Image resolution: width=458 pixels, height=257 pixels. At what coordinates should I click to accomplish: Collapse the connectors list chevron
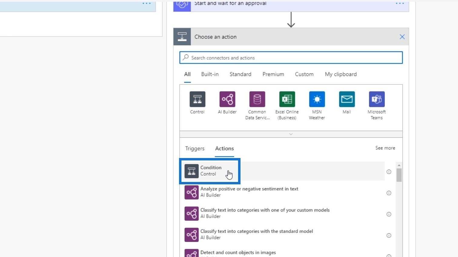[291, 134]
